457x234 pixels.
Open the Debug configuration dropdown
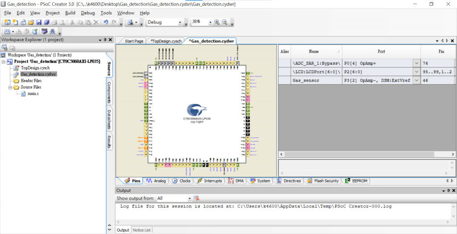tap(180, 22)
